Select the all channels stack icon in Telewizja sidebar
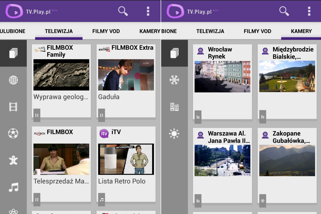 click(x=13, y=53)
